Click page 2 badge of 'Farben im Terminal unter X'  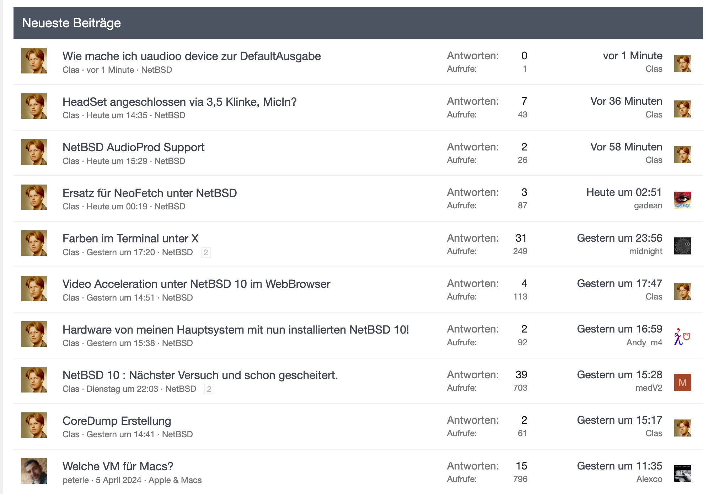[x=206, y=252]
